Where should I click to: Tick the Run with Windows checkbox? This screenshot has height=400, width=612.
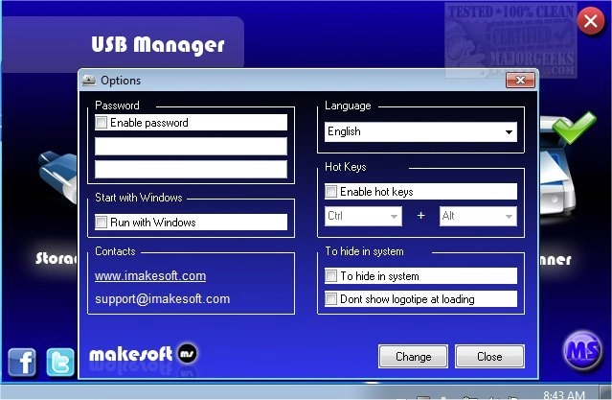[102, 223]
